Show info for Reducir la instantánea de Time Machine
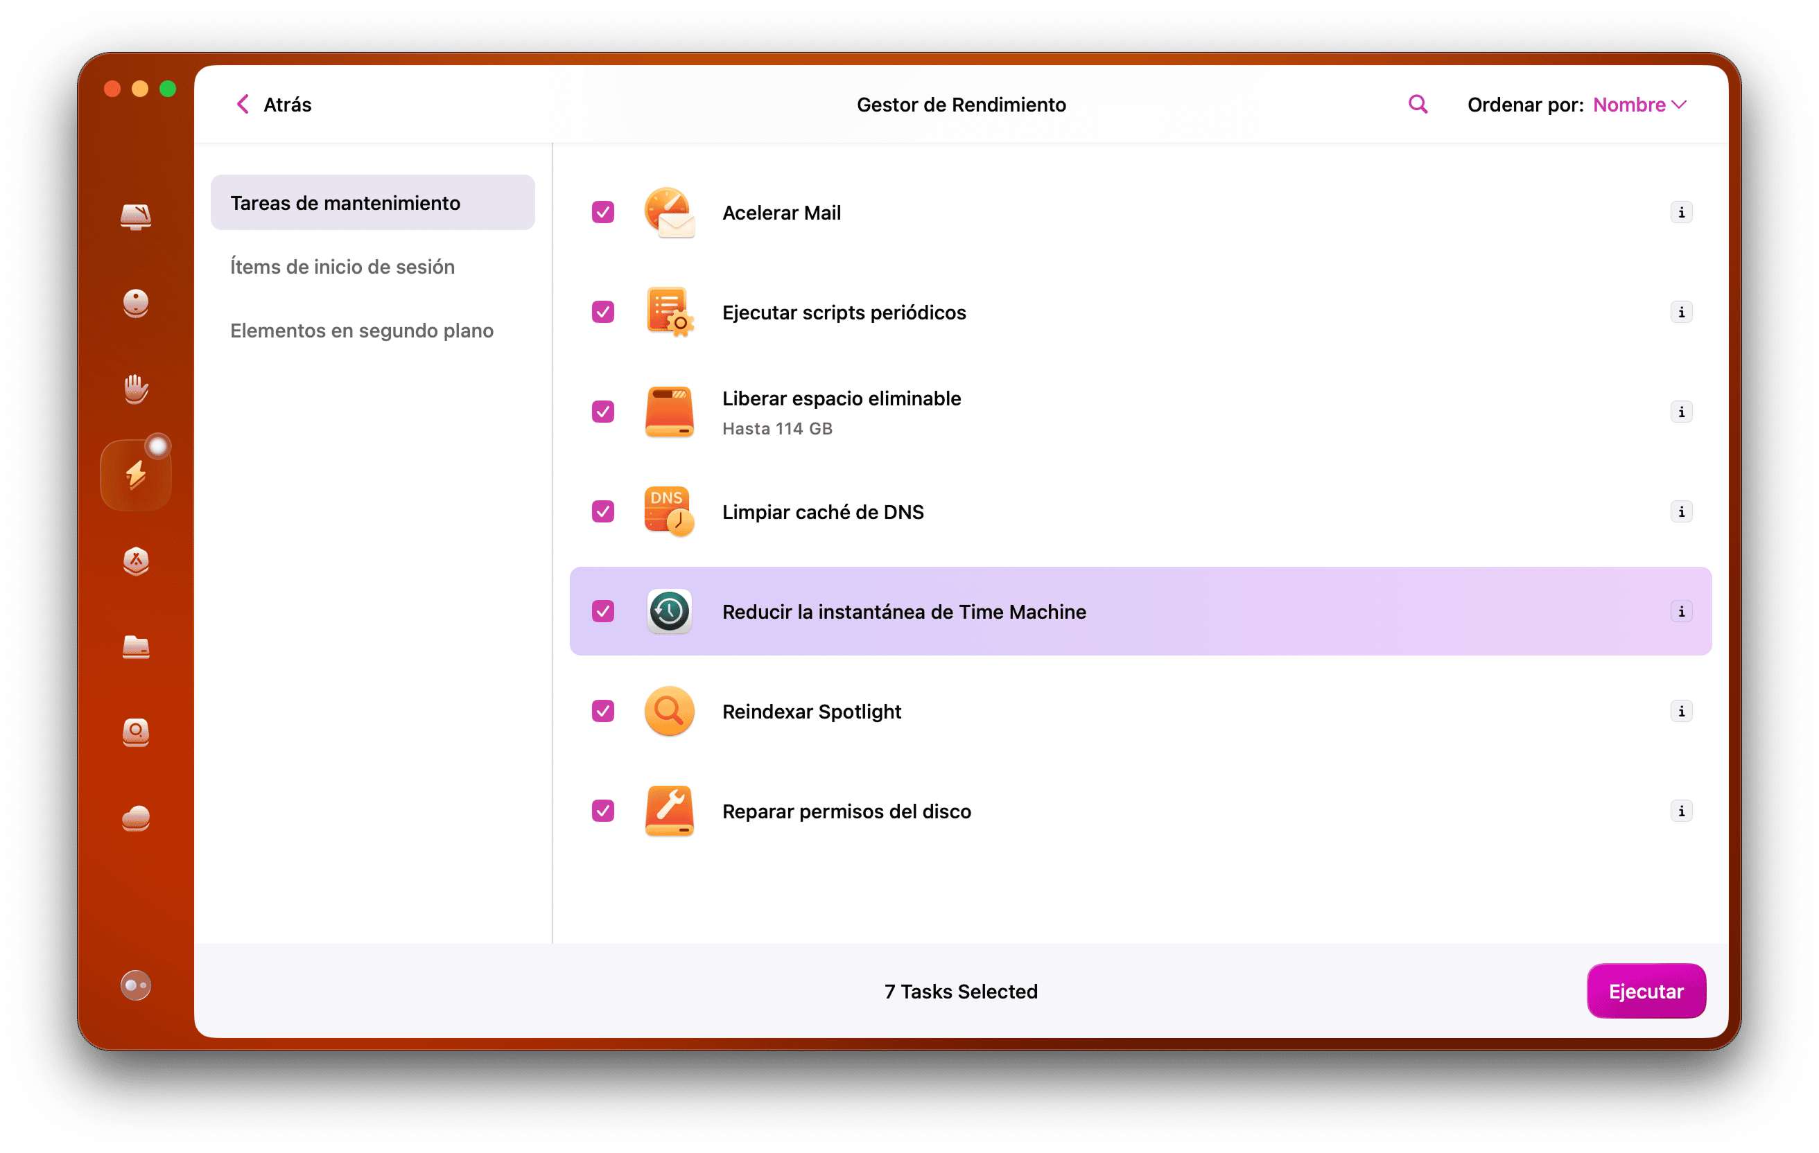1819x1153 pixels. coord(1682,612)
